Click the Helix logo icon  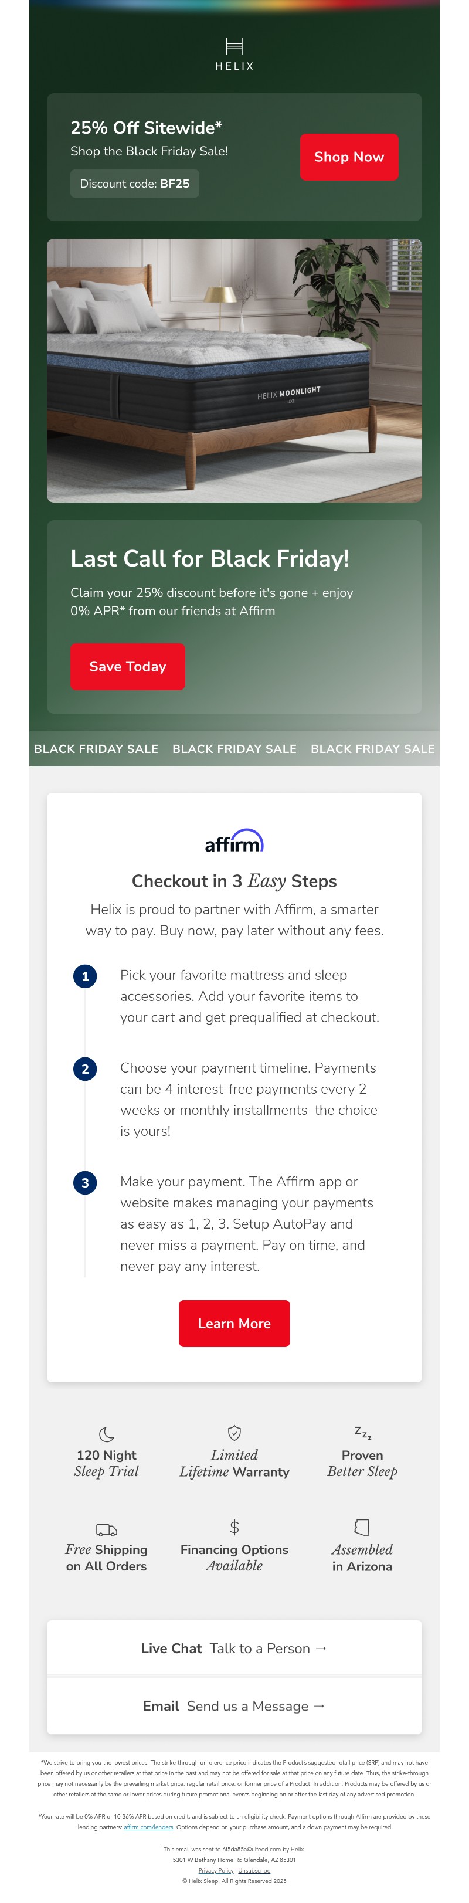234,45
